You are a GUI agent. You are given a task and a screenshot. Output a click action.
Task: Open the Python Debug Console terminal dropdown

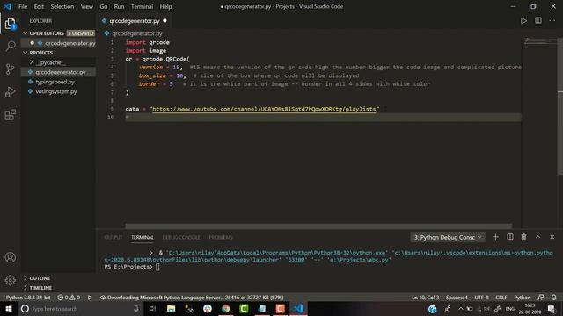[448, 237]
